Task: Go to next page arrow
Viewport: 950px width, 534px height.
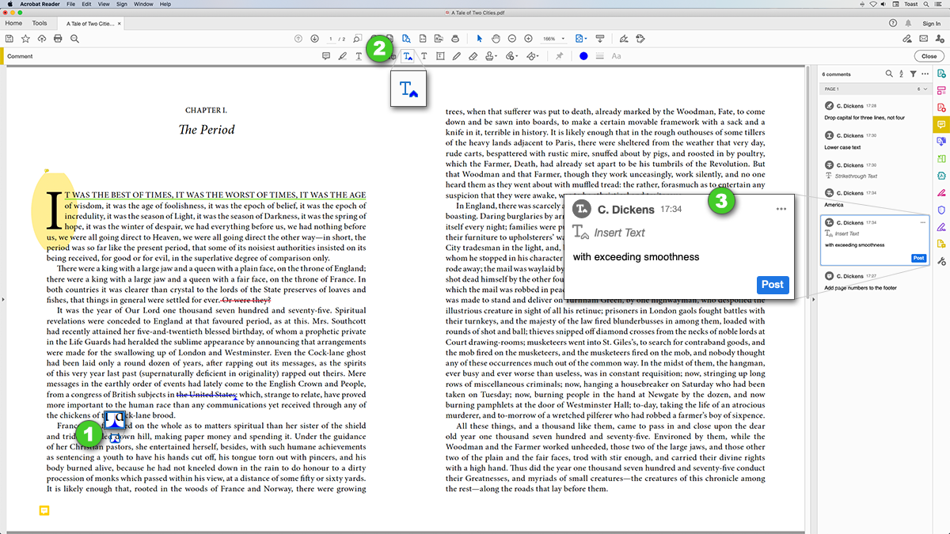Action: coord(314,38)
